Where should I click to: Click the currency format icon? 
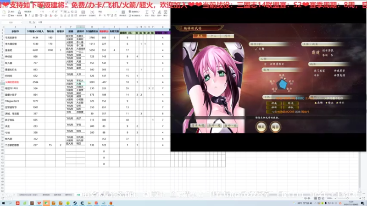[100, 16]
